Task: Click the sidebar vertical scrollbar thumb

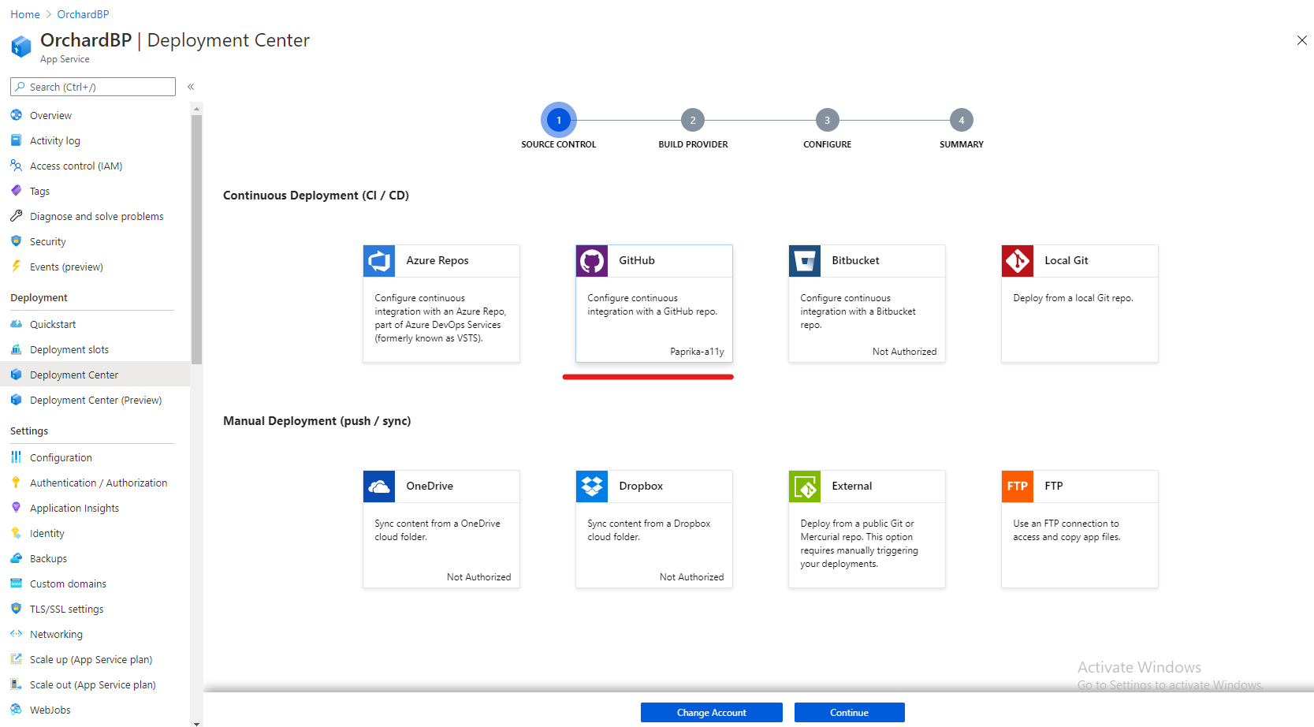Action: [x=196, y=240]
